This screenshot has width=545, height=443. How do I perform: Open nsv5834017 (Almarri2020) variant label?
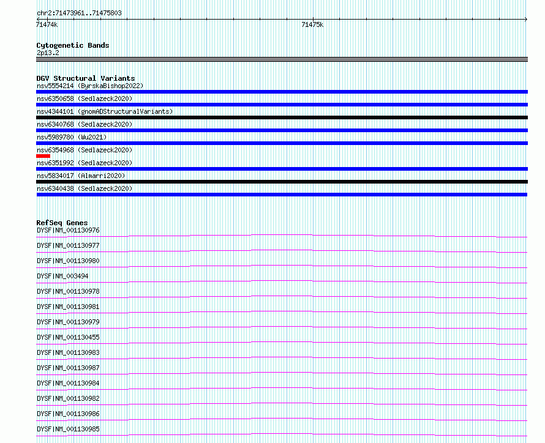pos(81,176)
